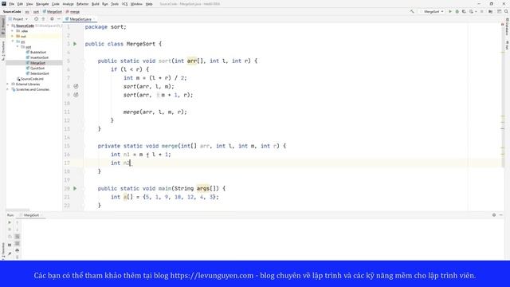Click the recursive call gutter icon on line 9
The width and height of the screenshot is (510, 287).
[x=76, y=95]
